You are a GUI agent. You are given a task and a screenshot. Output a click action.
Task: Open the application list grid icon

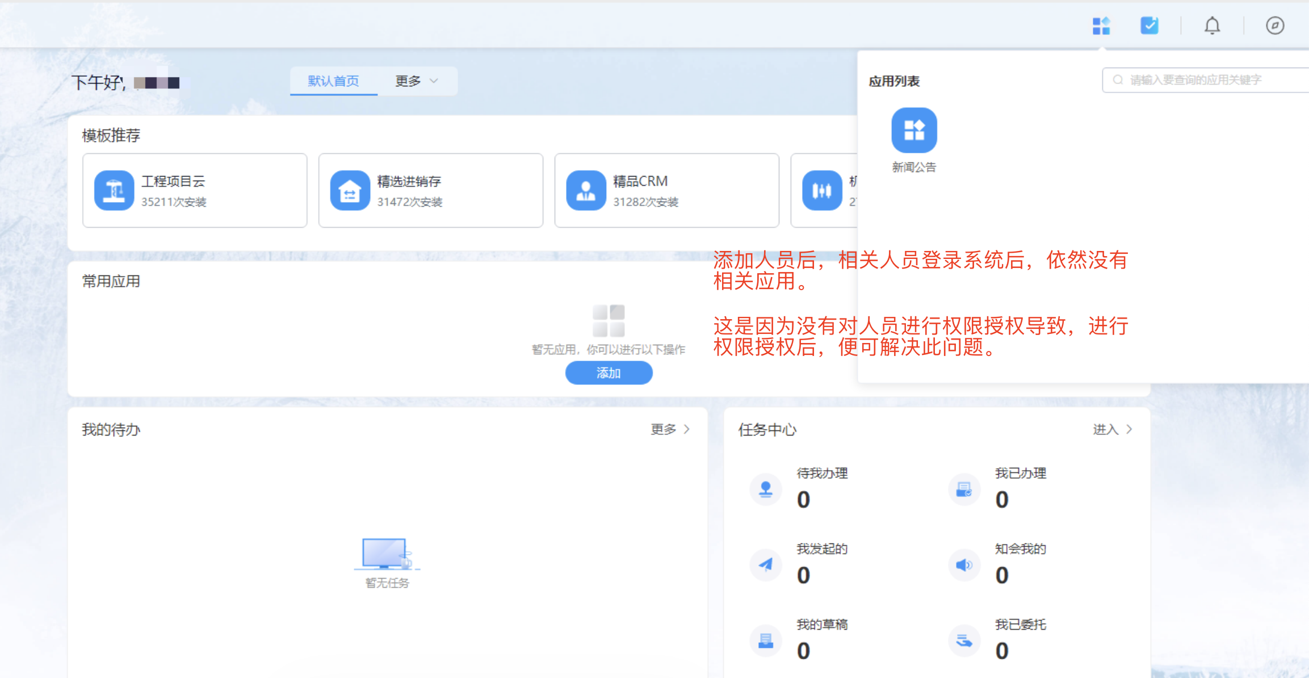point(1101,26)
